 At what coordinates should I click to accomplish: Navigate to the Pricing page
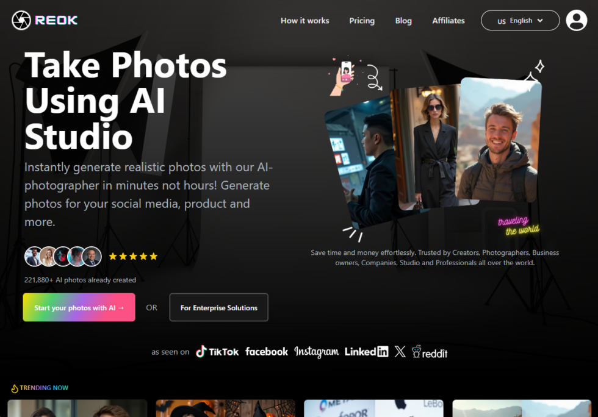(362, 20)
